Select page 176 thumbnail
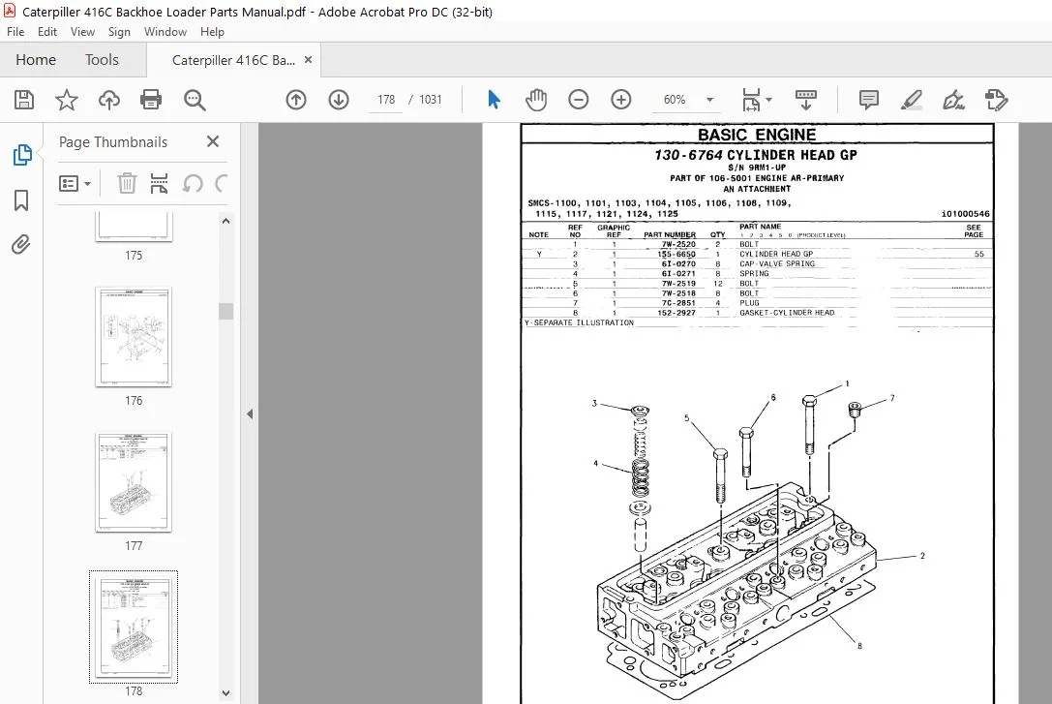1052x704 pixels. (x=134, y=336)
